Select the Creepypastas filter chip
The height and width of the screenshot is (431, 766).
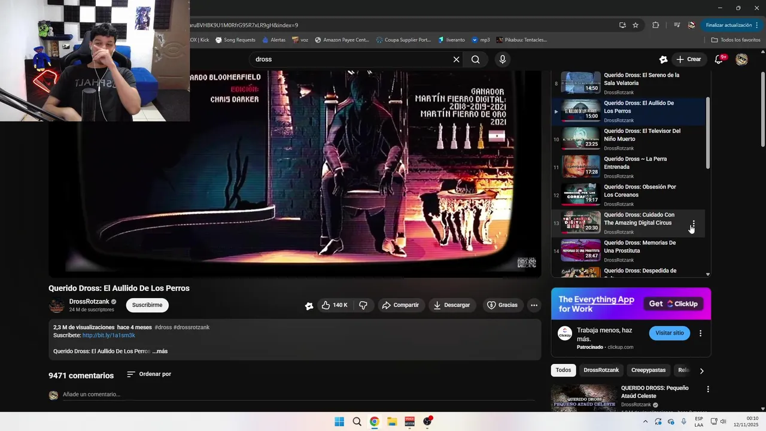pos(648,370)
